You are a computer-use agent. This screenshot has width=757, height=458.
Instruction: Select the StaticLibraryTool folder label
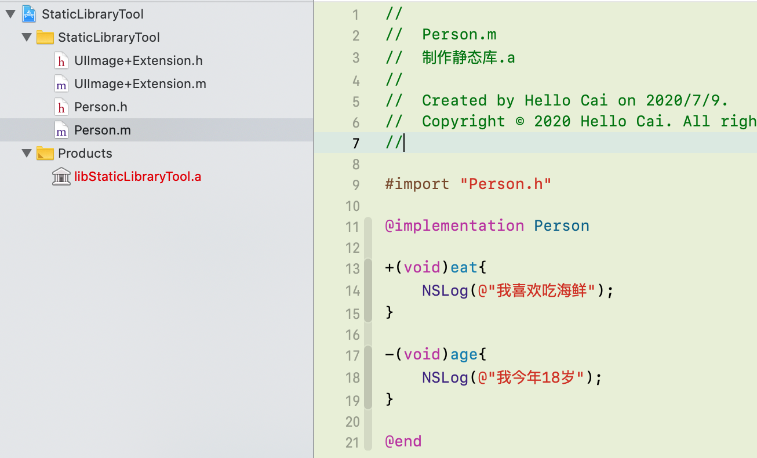click(x=109, y=37)
